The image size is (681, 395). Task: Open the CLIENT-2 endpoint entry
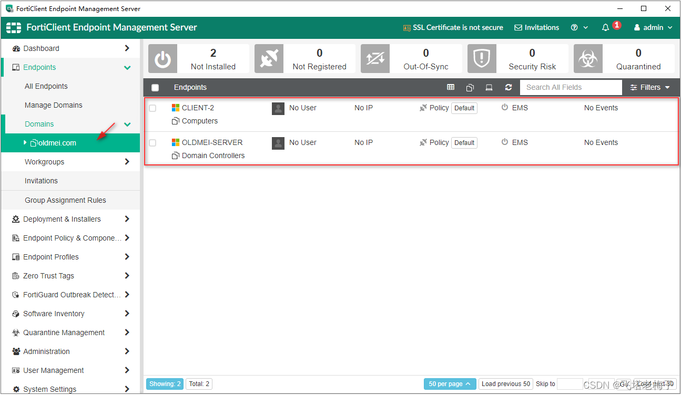198,108
